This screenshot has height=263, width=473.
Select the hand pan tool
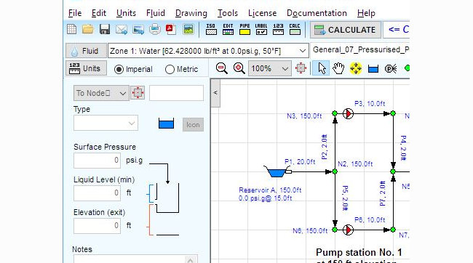338,69
